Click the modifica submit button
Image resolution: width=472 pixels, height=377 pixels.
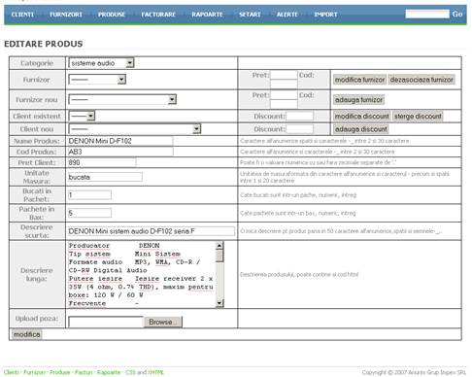[x=26, y=334]
